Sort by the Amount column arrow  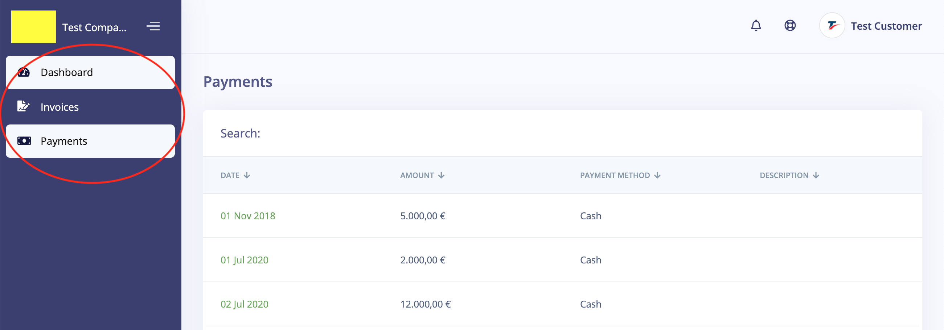click(441, 175)
